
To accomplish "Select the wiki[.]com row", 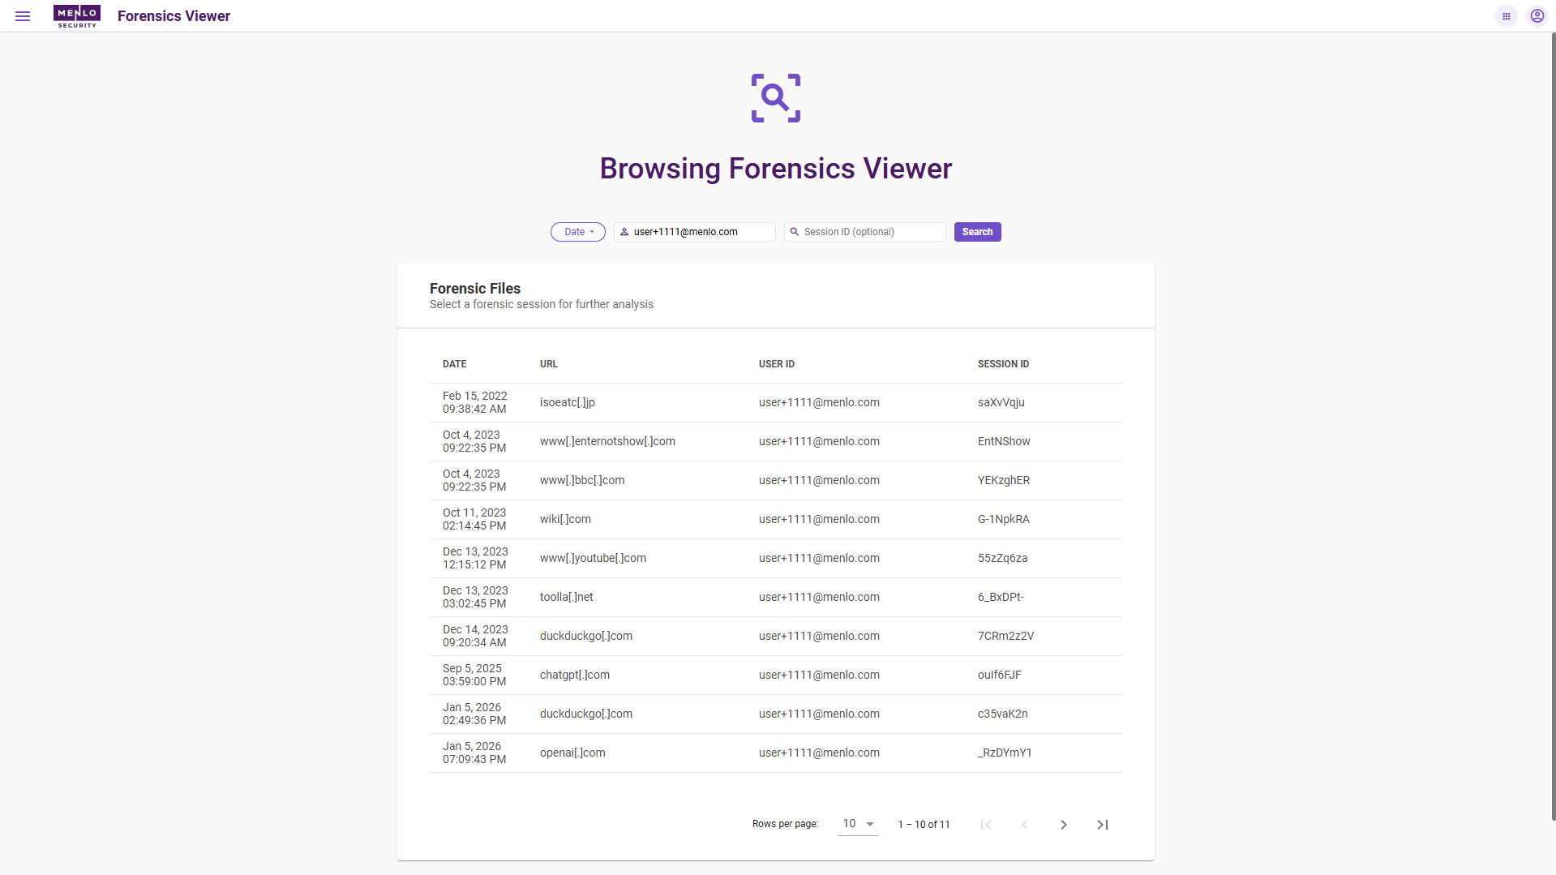I will pos(776,520).
